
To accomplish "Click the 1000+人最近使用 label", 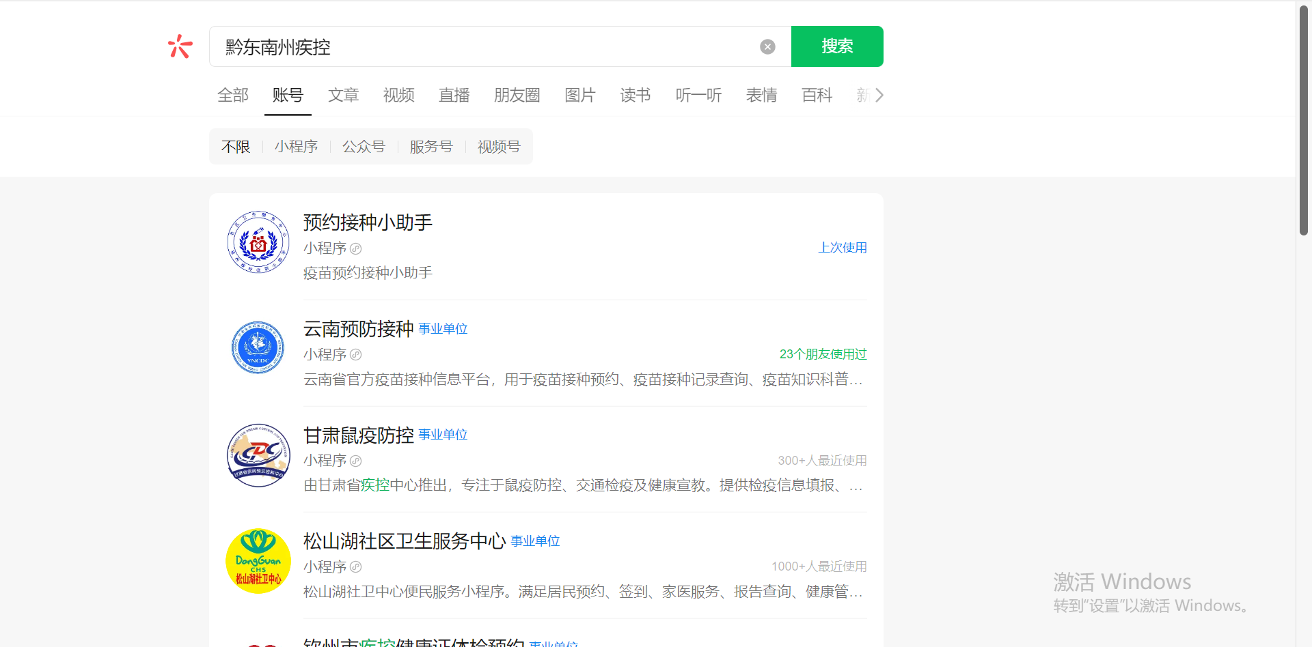I will coord(819,566).
